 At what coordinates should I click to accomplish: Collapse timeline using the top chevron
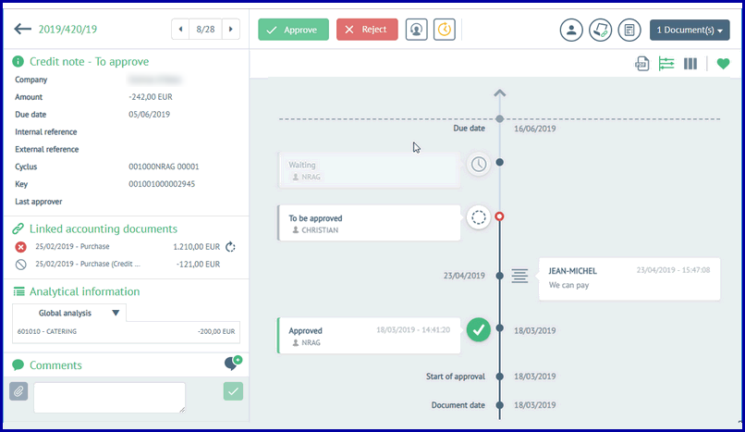coord(500,93)
